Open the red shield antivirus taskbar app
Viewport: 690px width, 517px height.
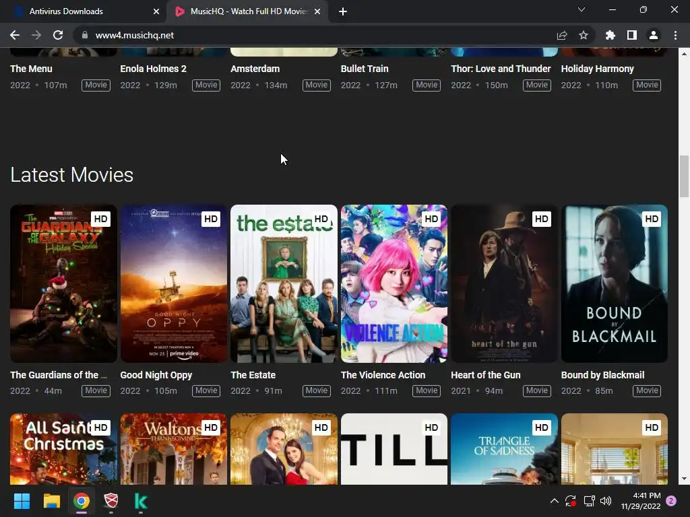click(x=111, y=501)
